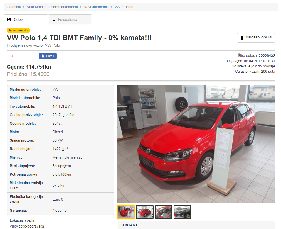This screenshot has height=229, width=281.
Task: Click the Facebook Like button
Action: [48, 56]
